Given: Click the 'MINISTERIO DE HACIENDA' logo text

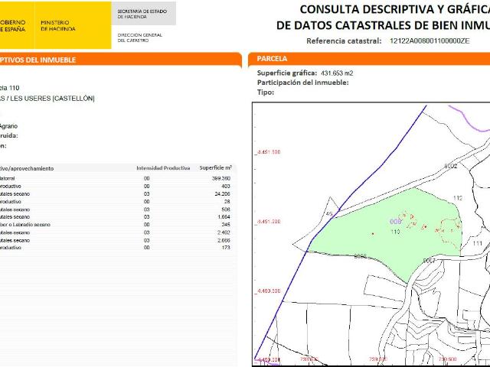Looking at the screenshot, I should 58,25.
